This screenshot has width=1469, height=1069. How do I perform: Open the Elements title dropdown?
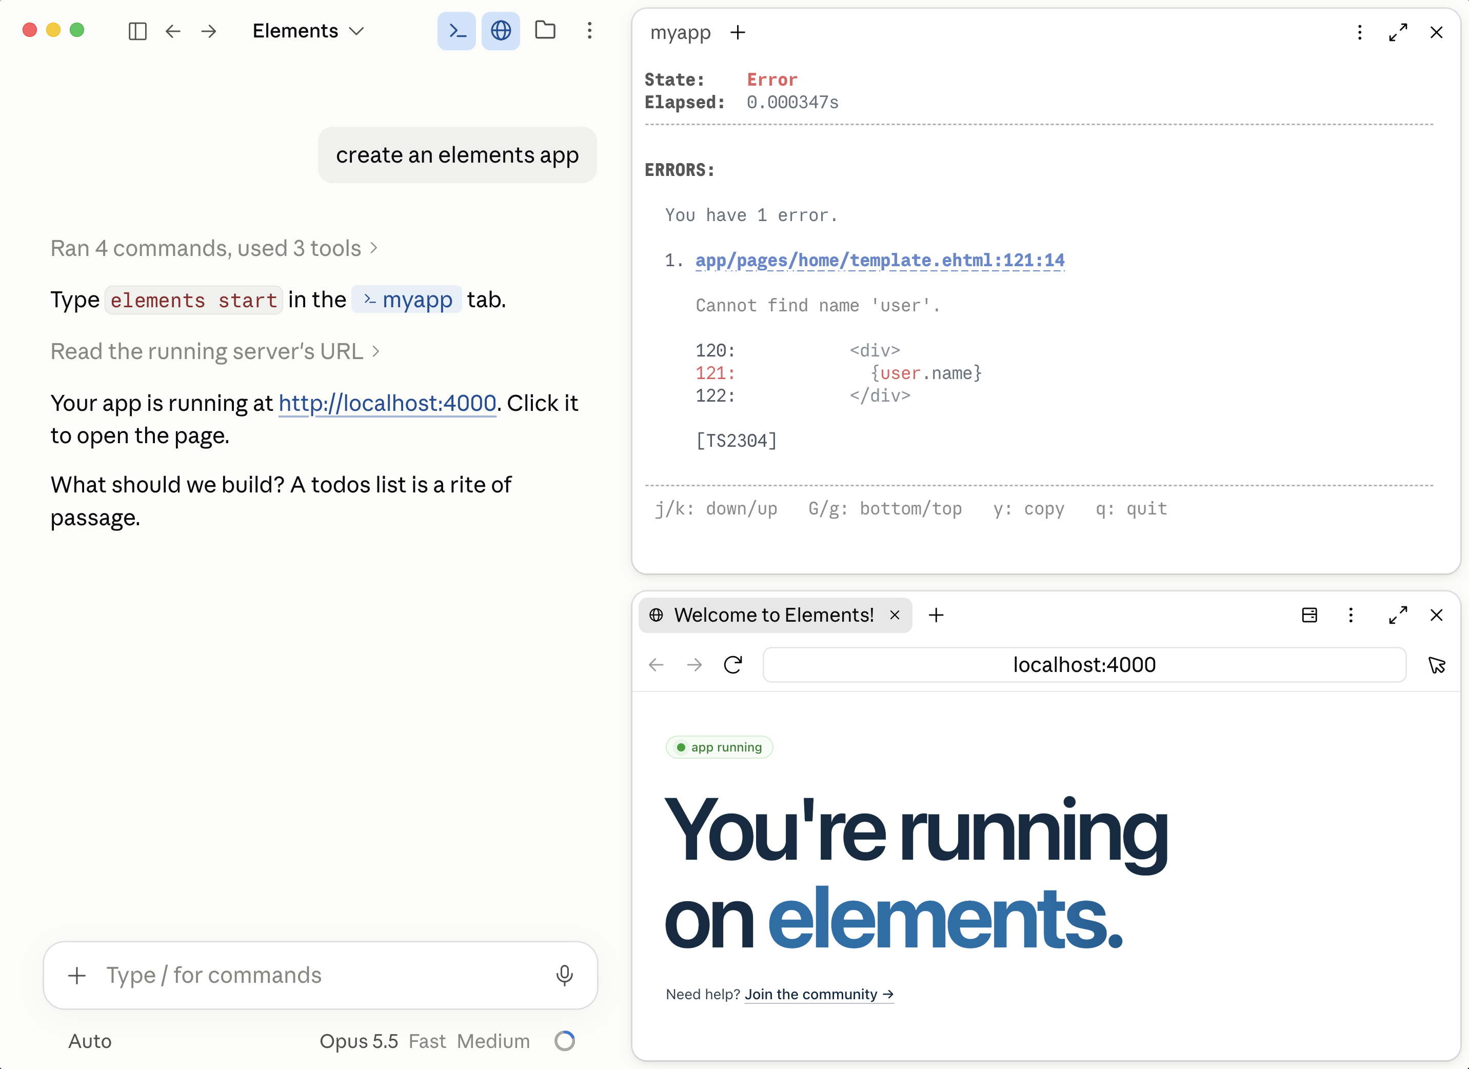click(308, 30)
